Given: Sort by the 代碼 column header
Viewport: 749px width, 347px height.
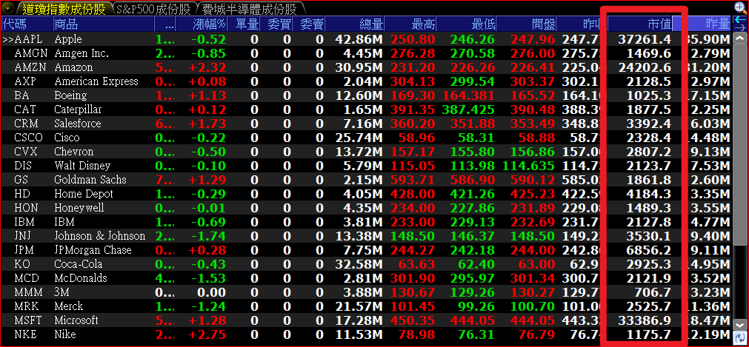Looking at the screenshot, I should (x=27, y=24).
